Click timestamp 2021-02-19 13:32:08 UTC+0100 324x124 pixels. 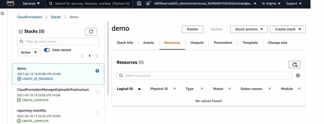[39, 74]
